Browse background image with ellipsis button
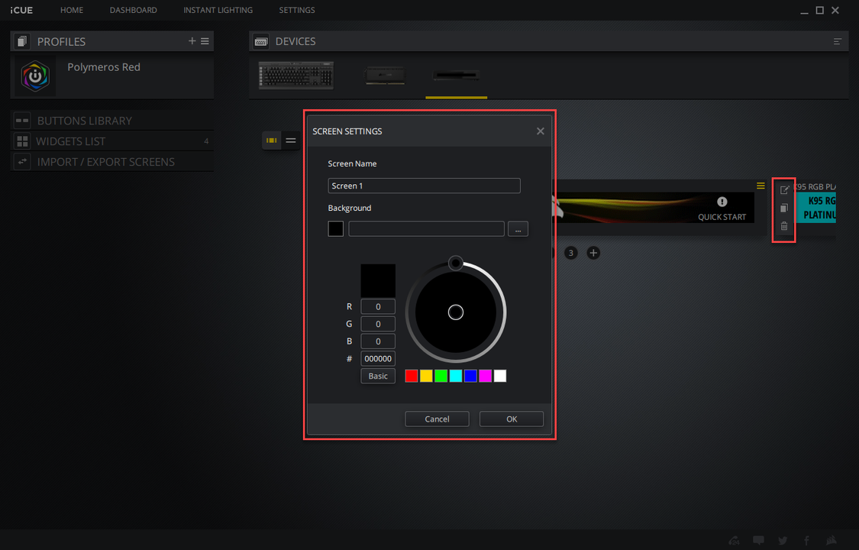859x550 pixels. pyautogui.click(x=518, y=229)
